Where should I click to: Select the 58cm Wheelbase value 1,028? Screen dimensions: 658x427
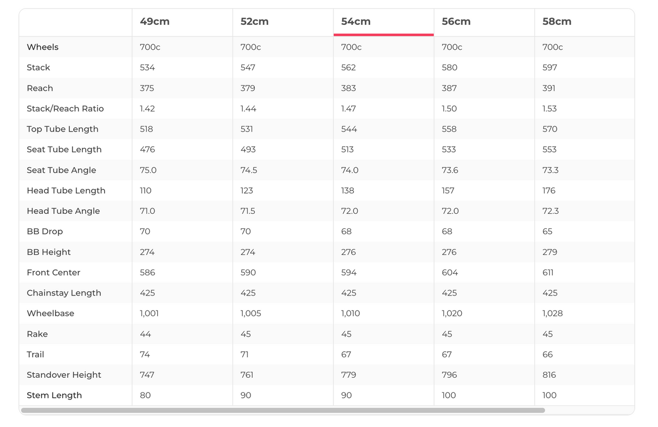click(x=552, y=313)
